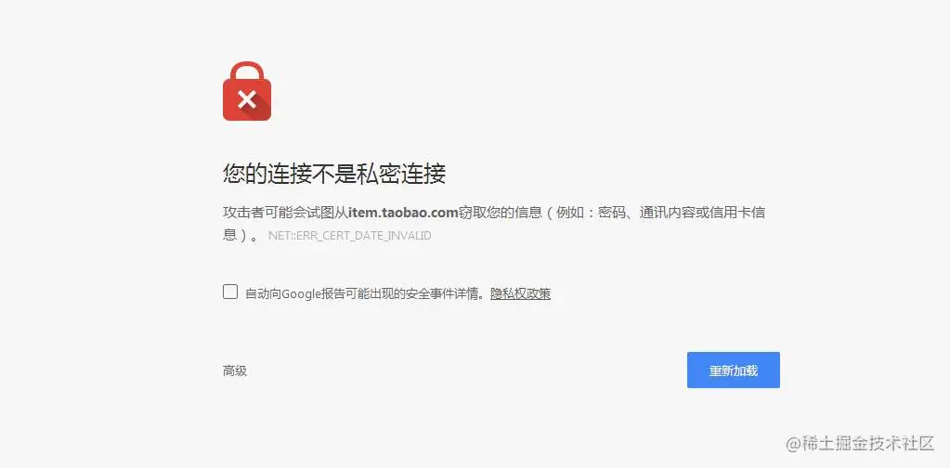Click the text 密码、通讯内容或信用卡信息

pos(681,213)
